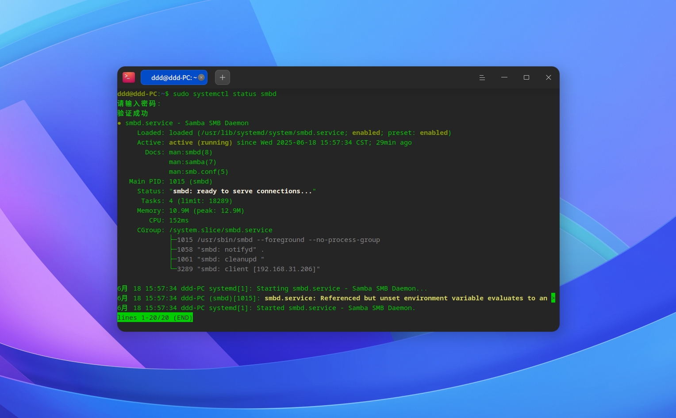Close the terminal window
Screen dimensions: 676x418
pyautogui.click(x=549, y=77)
